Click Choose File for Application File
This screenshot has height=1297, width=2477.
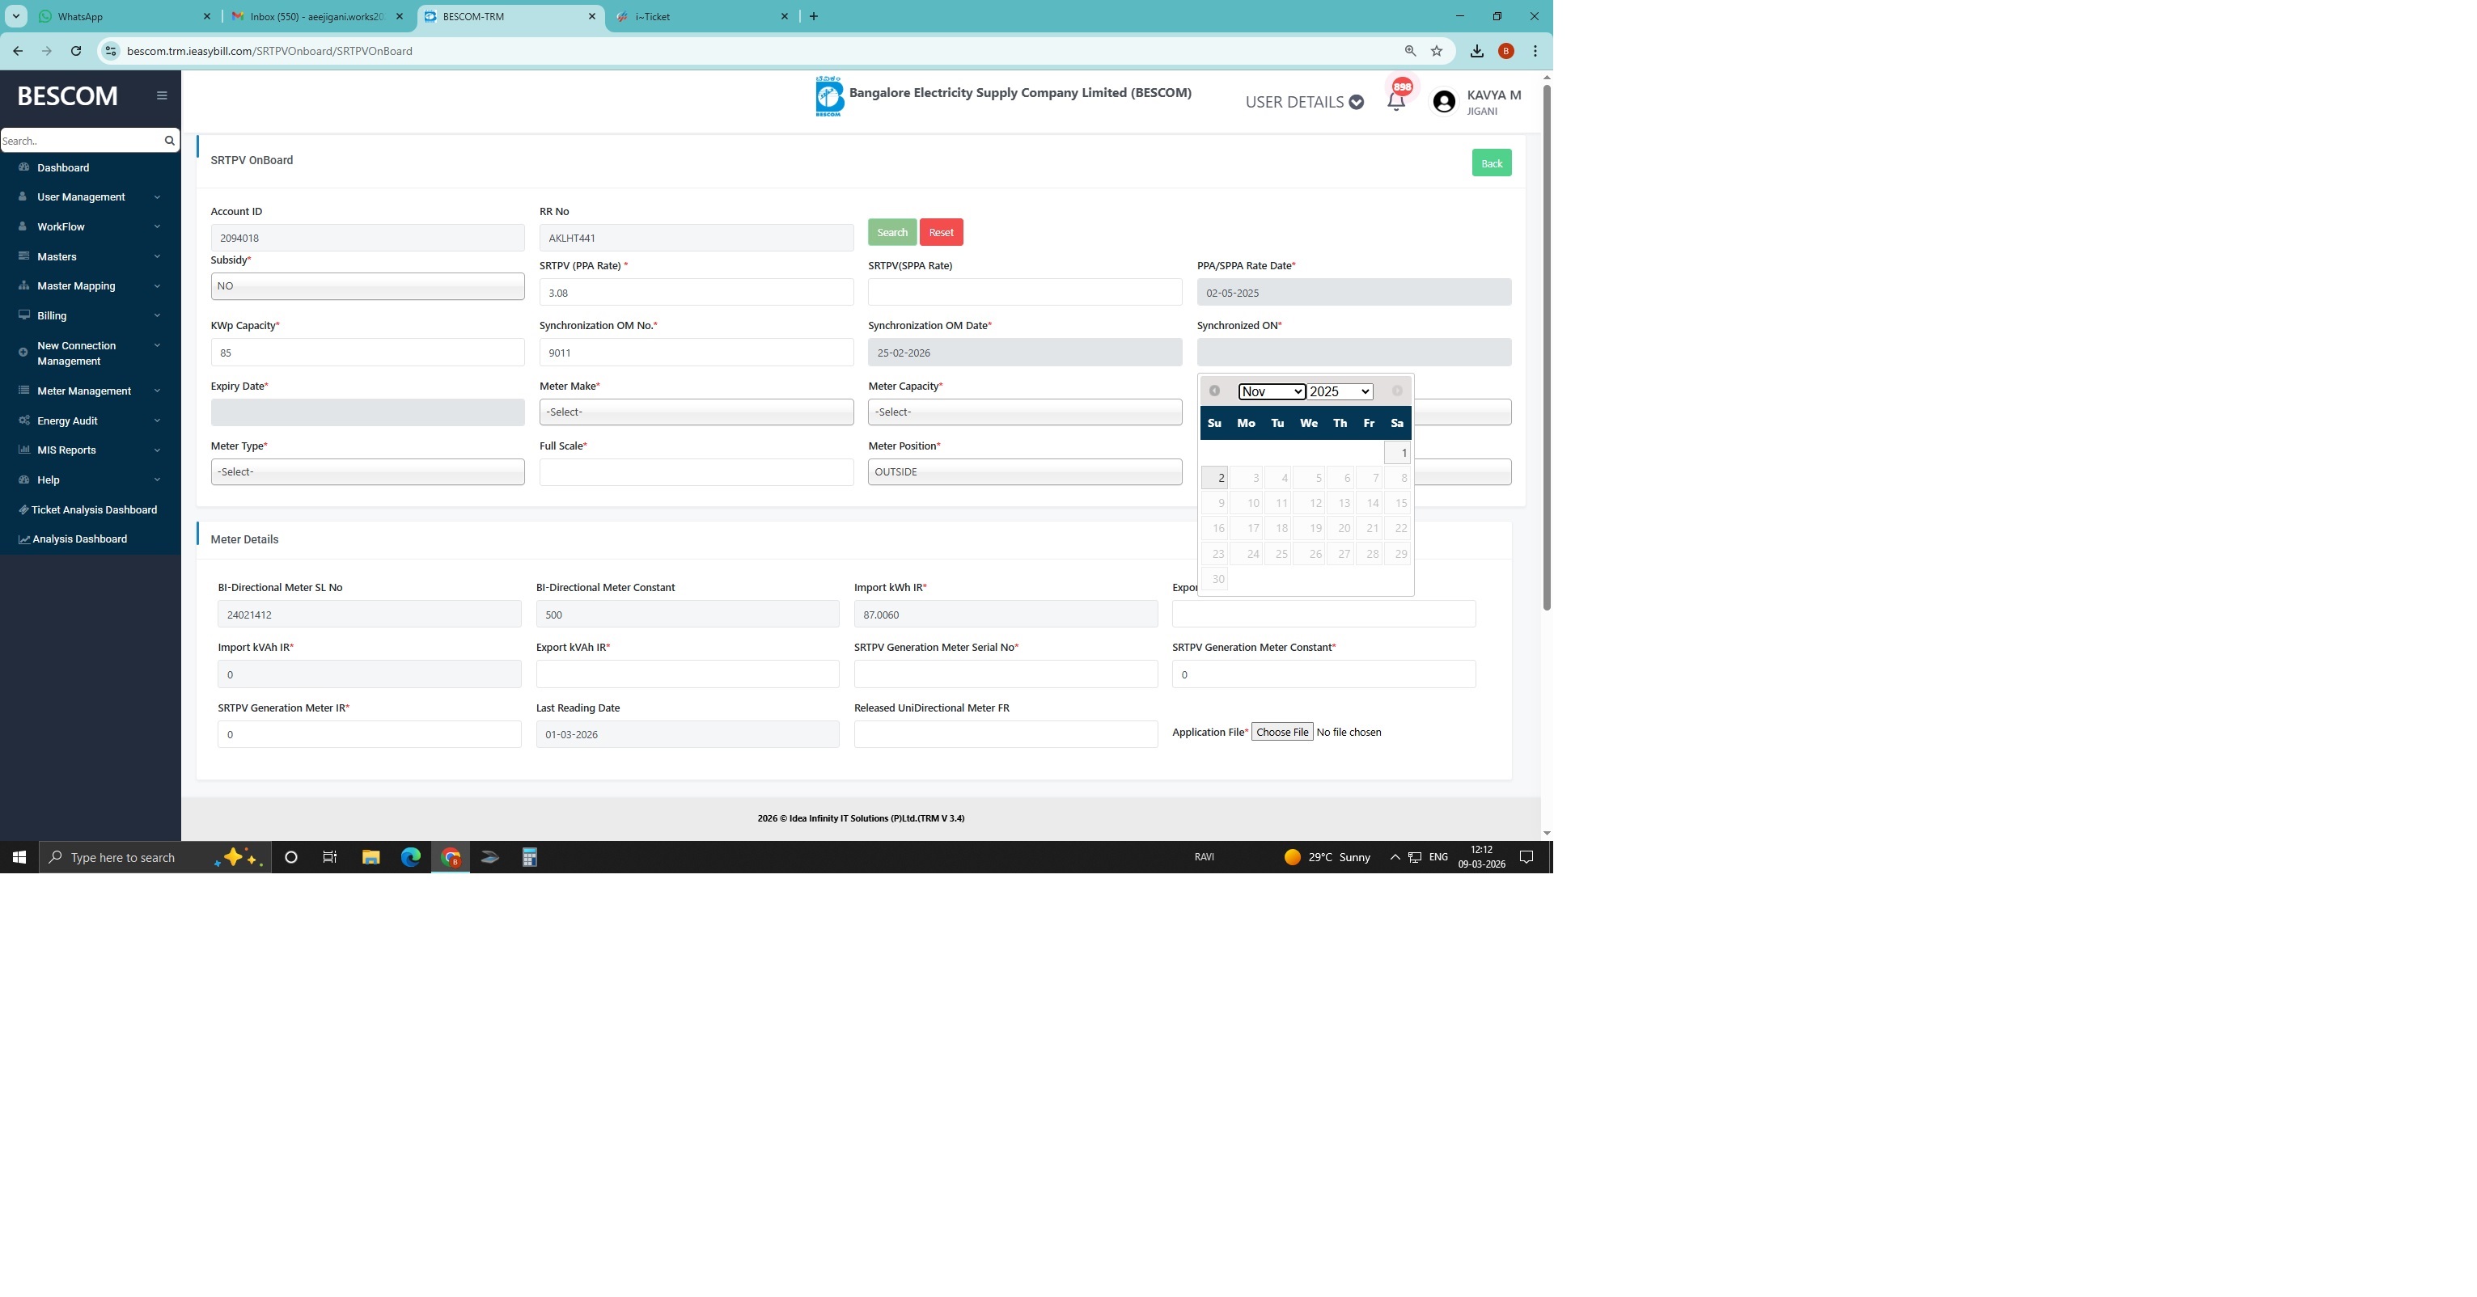1281,732
